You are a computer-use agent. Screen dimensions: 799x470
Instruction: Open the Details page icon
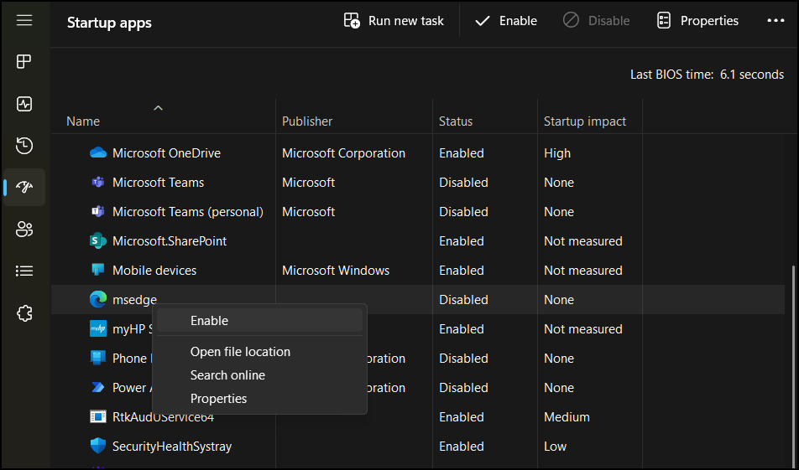pos(24,271)
